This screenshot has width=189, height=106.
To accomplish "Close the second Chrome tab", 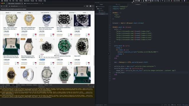I will [x=40, y=4].
